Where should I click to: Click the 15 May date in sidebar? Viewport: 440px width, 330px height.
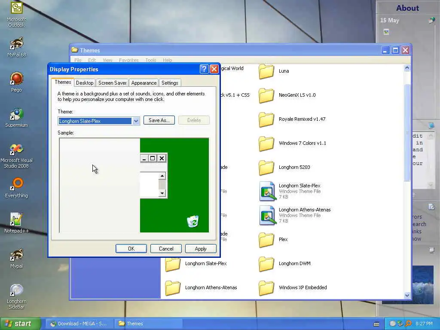pos(389,20)
